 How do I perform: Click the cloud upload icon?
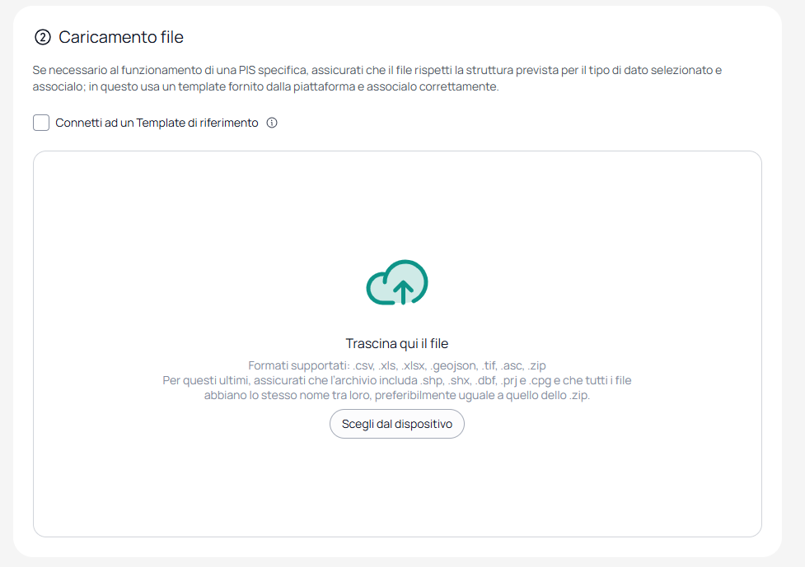coord(397,282)
